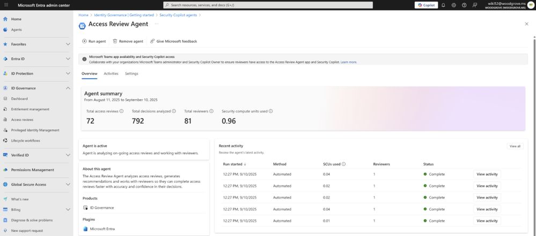The width and height of the screenshot is (536, 236).
Task: Click info icon next to Total access reviews
Action: click(x=122, y=111)
